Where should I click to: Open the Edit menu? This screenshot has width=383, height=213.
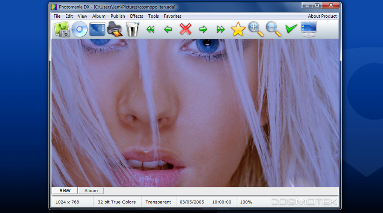pyautogui.click(x=69, y=16)
